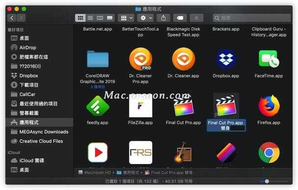Switch to icon view mode
Viewport: 298px width, 190px height.
(80, 18)
